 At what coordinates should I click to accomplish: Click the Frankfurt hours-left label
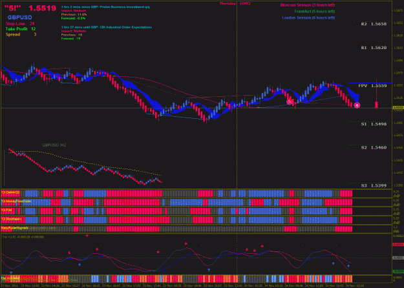[x=315, y=12]
